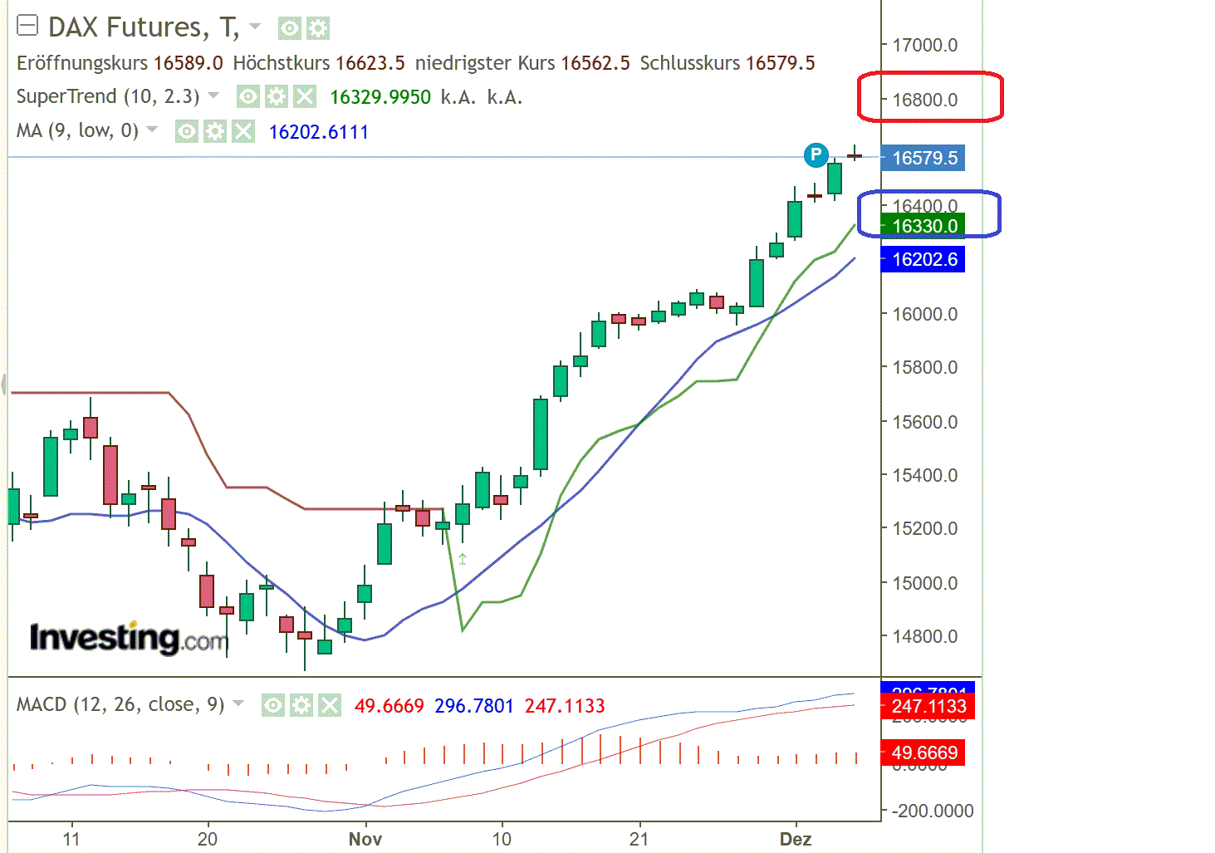Open the SuperTrend indicator settings gear

[x=277, y=96]
